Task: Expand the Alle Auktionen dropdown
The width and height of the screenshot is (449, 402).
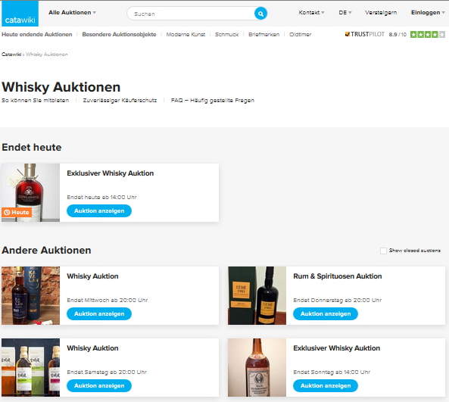Action: (x=72, y=13)
